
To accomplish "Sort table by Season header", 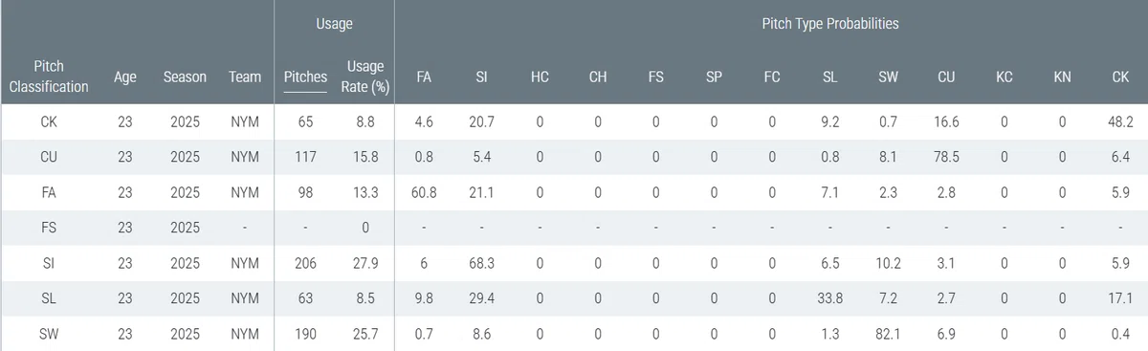I will point(185,77).
